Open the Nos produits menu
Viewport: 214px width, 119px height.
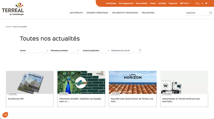(x=76, y=13)
